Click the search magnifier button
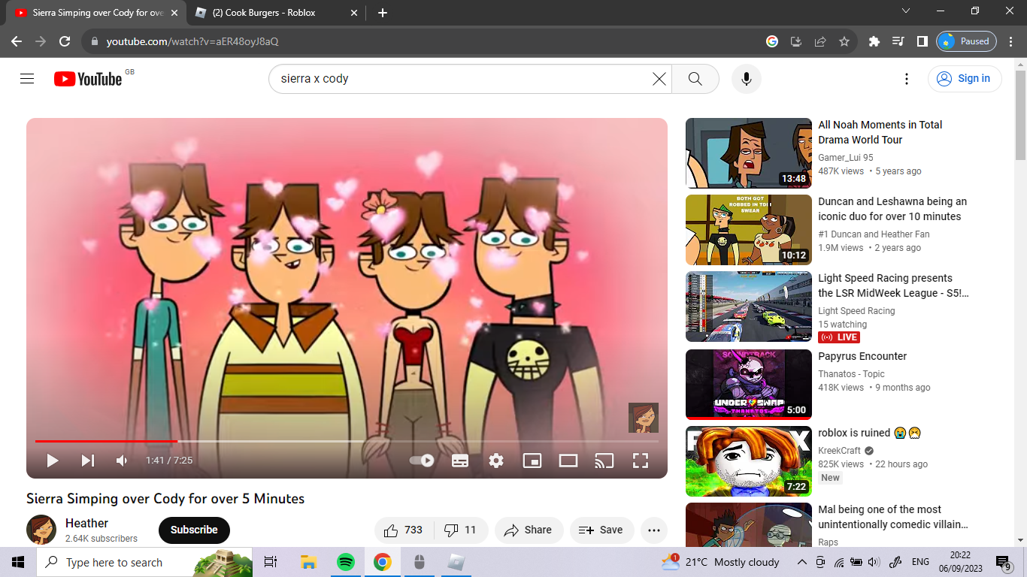The width and height of the screenshot is (1027, 577). tap(695, 79)
